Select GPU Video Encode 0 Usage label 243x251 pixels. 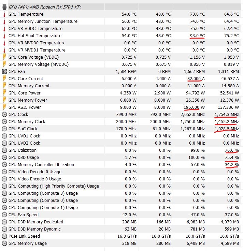pyautogui.click(x=35, y=179)
